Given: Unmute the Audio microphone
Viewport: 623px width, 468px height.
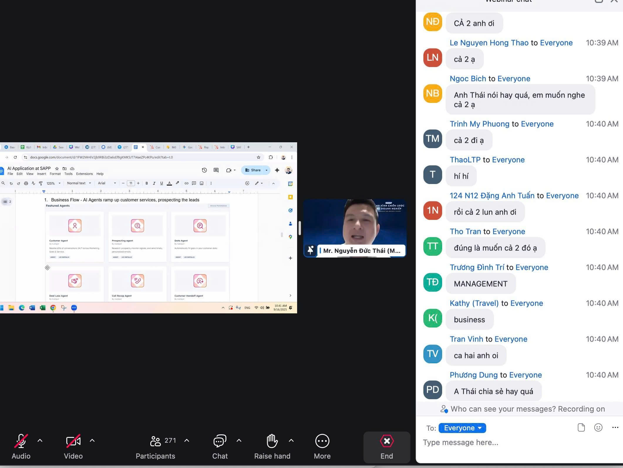Looking at the screenshot, I should coord(21,441).
